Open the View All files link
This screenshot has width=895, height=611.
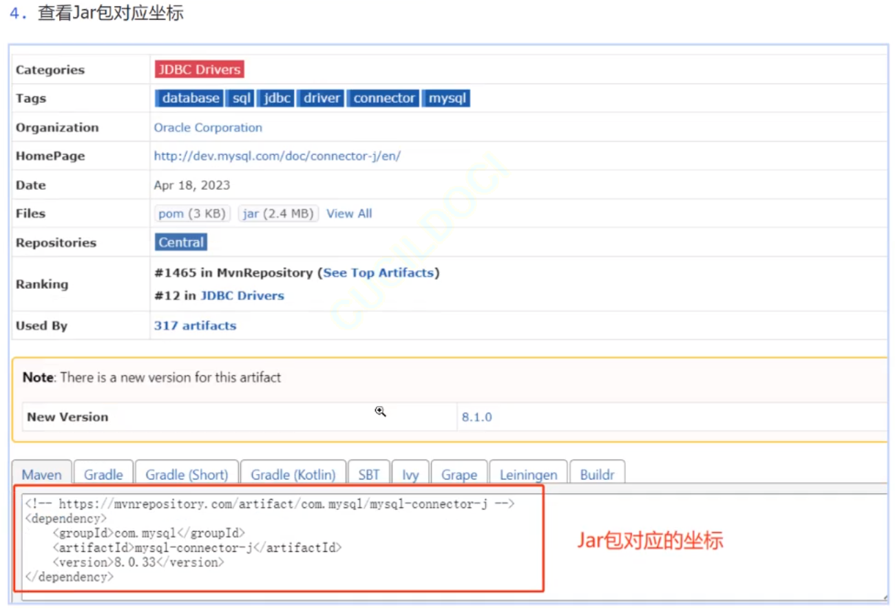point(349,214)
